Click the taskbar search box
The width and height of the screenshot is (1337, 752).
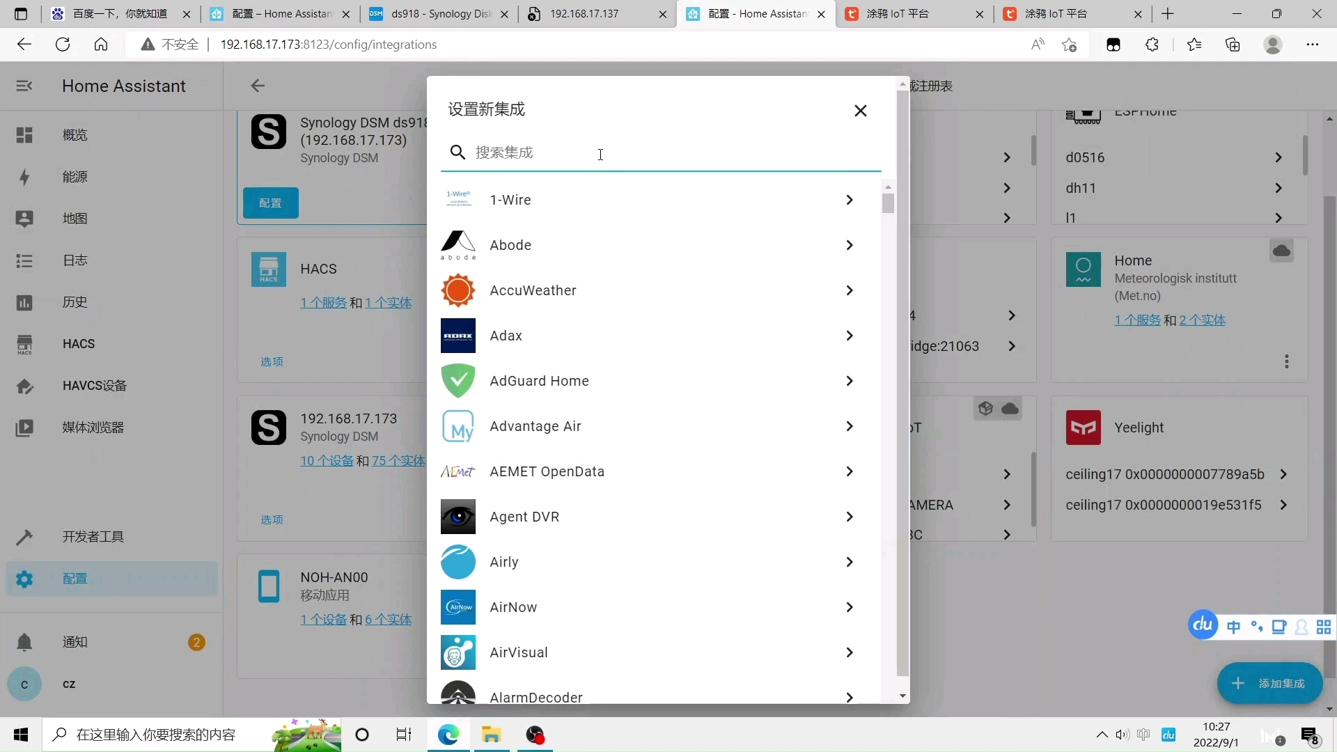click(x=192, y=735)
